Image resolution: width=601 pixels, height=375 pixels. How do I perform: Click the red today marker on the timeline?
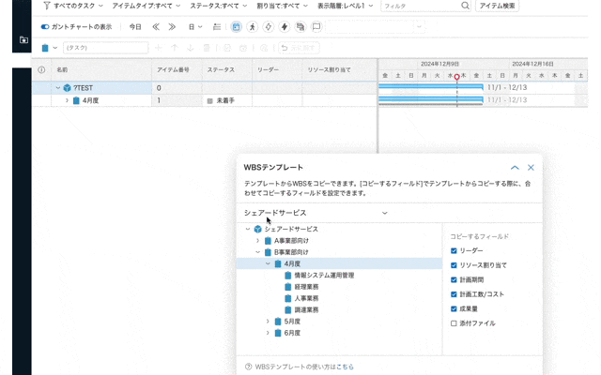click(x=457, y=77)
